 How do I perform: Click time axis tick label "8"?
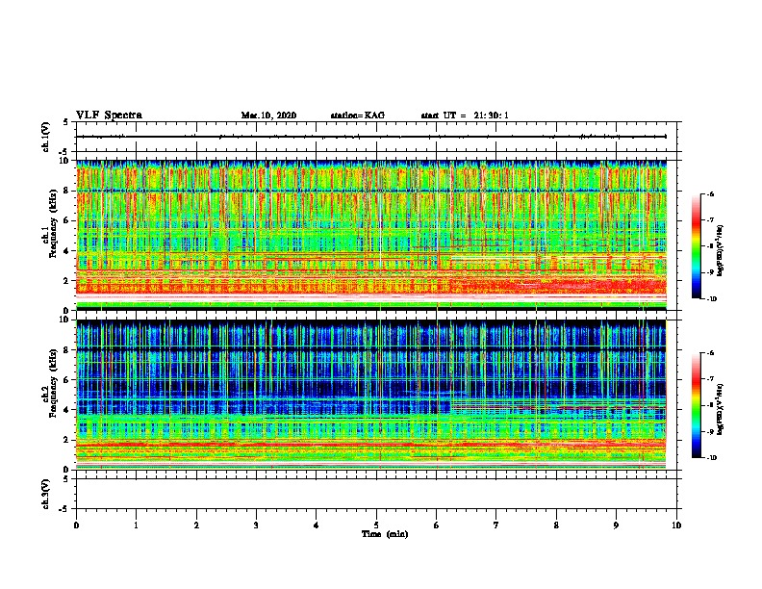click(556, 525)
